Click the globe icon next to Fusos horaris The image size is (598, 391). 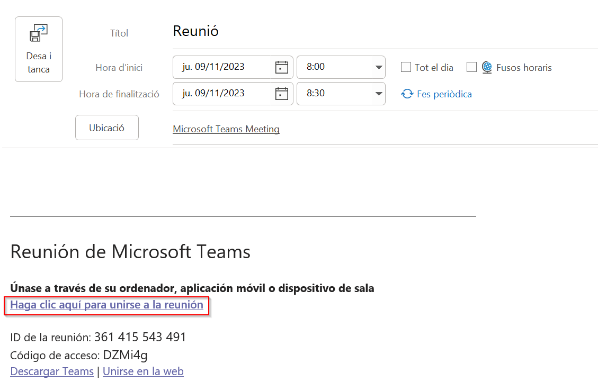487,67
